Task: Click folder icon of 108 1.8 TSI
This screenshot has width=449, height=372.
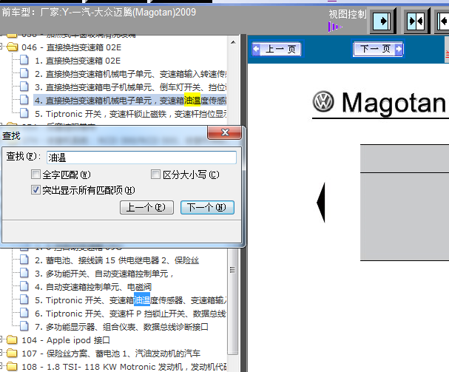Action: (x=13, y=367)
